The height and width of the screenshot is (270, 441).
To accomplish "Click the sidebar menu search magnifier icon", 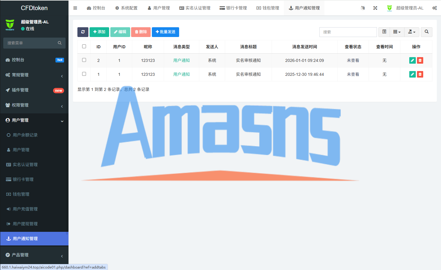I will (x=60, y=43).
